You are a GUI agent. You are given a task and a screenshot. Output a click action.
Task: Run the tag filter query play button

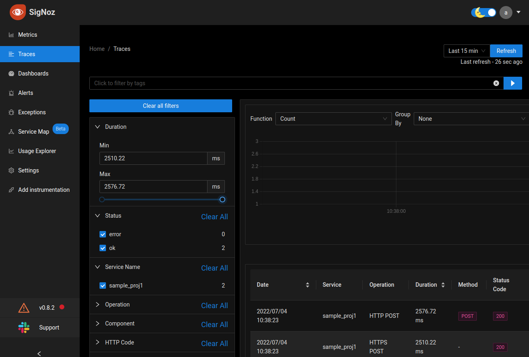click(x=513, y=83)
